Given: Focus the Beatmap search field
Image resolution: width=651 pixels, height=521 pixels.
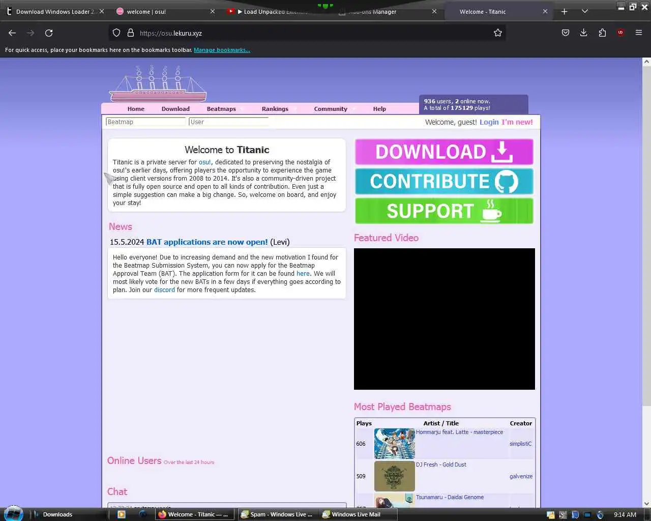Looking at the screenshot, I should [x=146, y=122].
